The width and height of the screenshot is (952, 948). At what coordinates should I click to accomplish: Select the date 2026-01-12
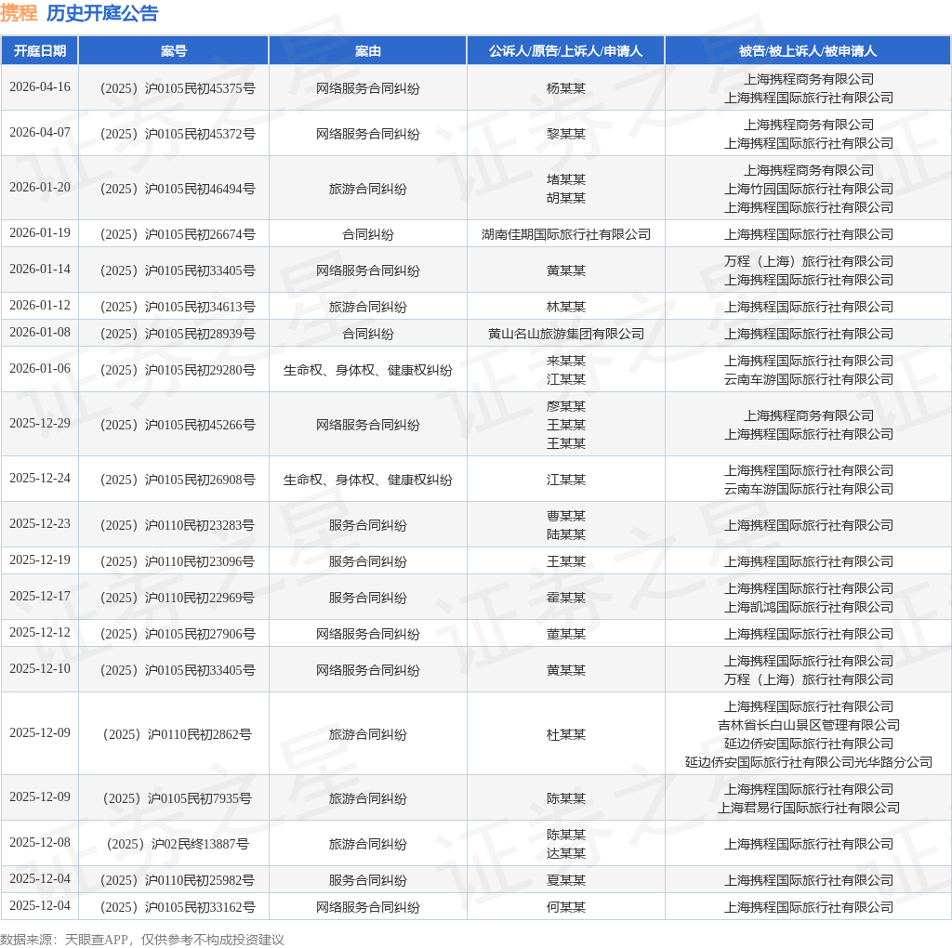click(40, 305)
